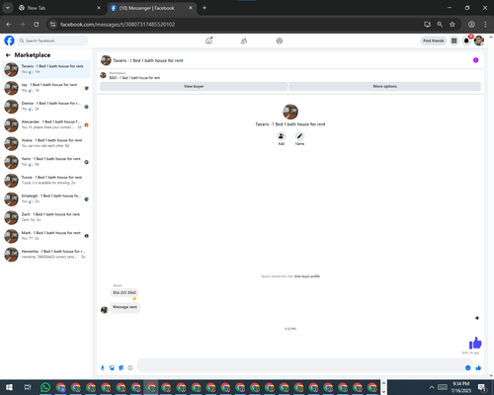
Task: Click the Add people icon under the chat title
Action: tap(281, 136)
